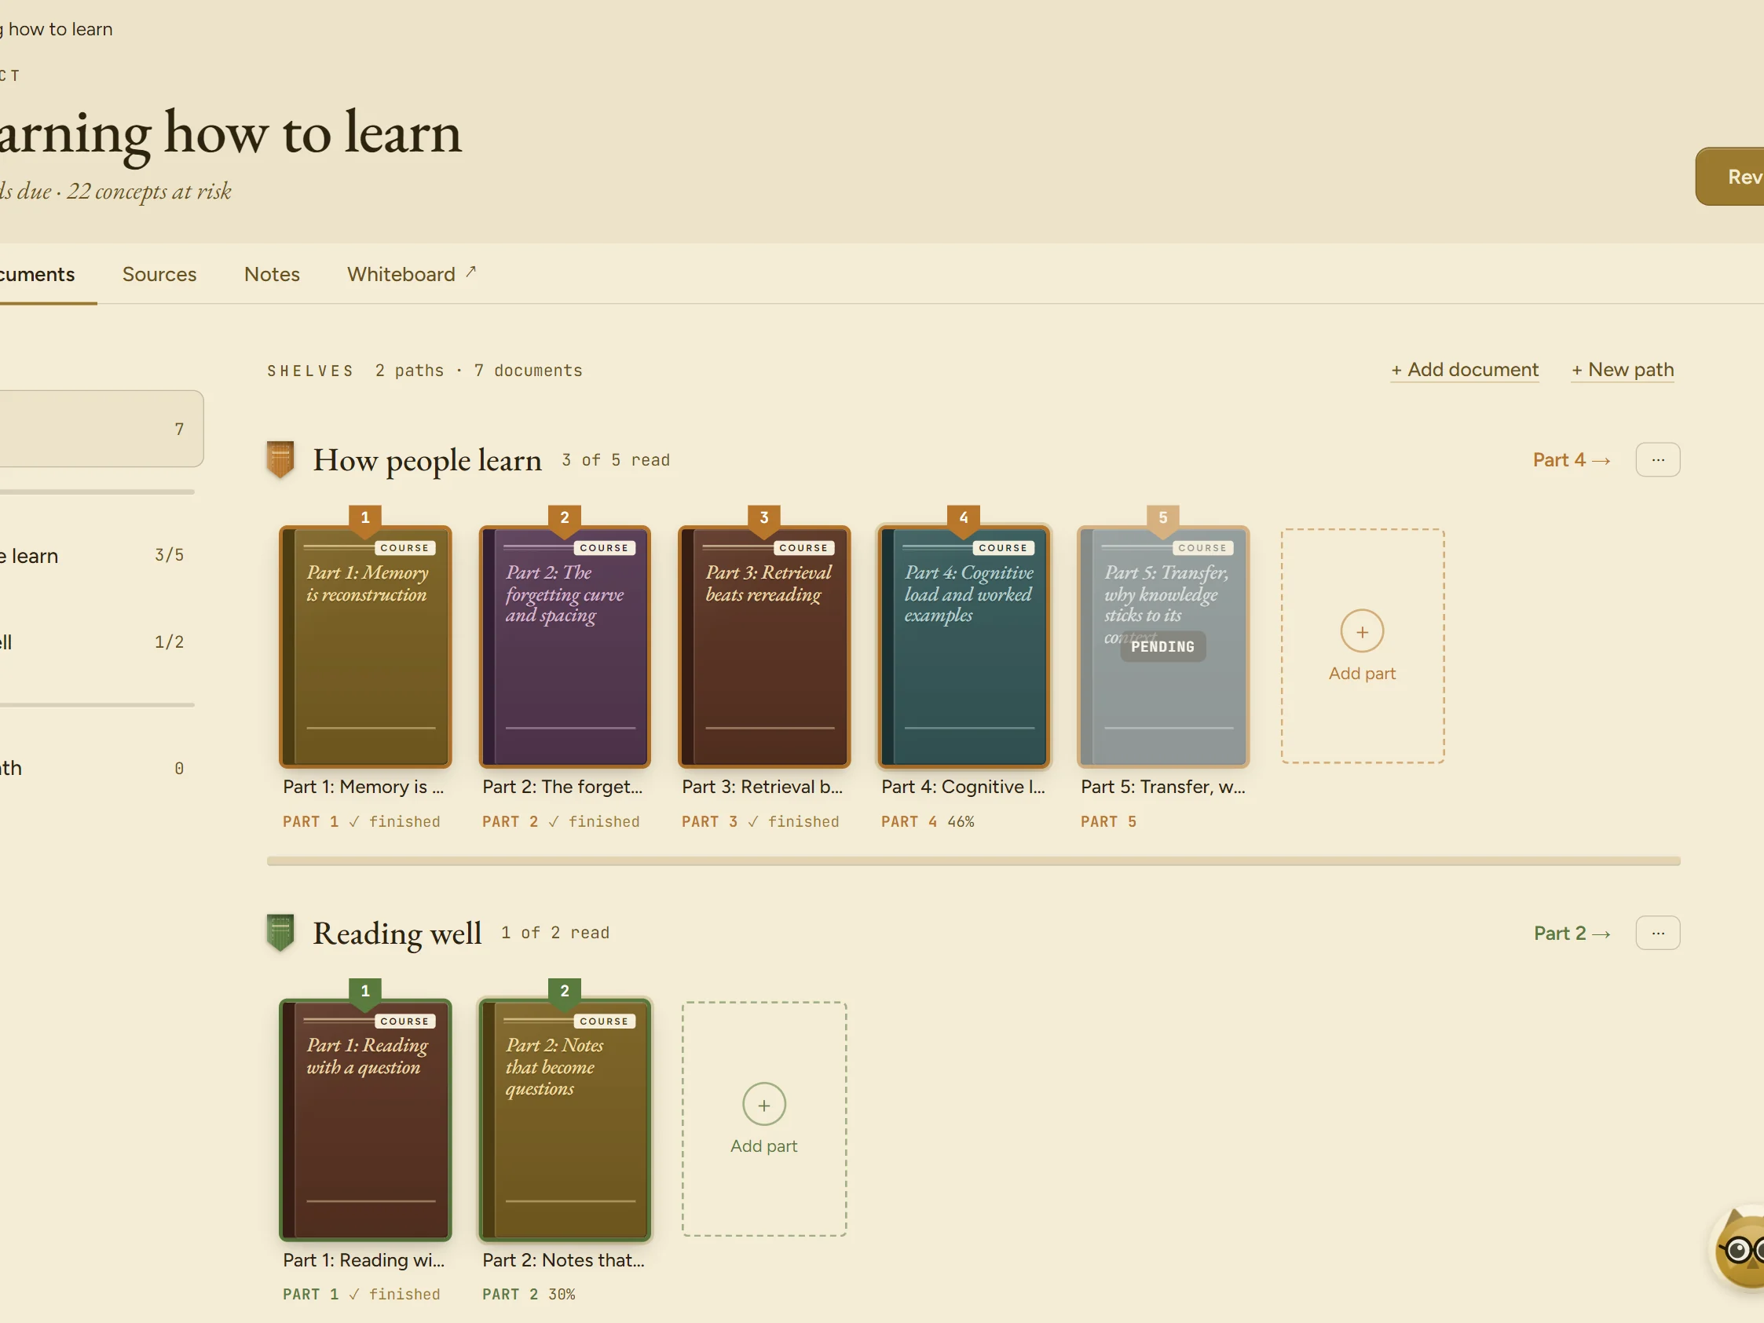Click the Add document link
Screen dimensions: 1764x1323
[x=1464, y=370]
